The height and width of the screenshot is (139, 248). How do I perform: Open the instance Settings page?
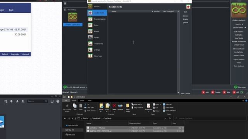(97, 50)
